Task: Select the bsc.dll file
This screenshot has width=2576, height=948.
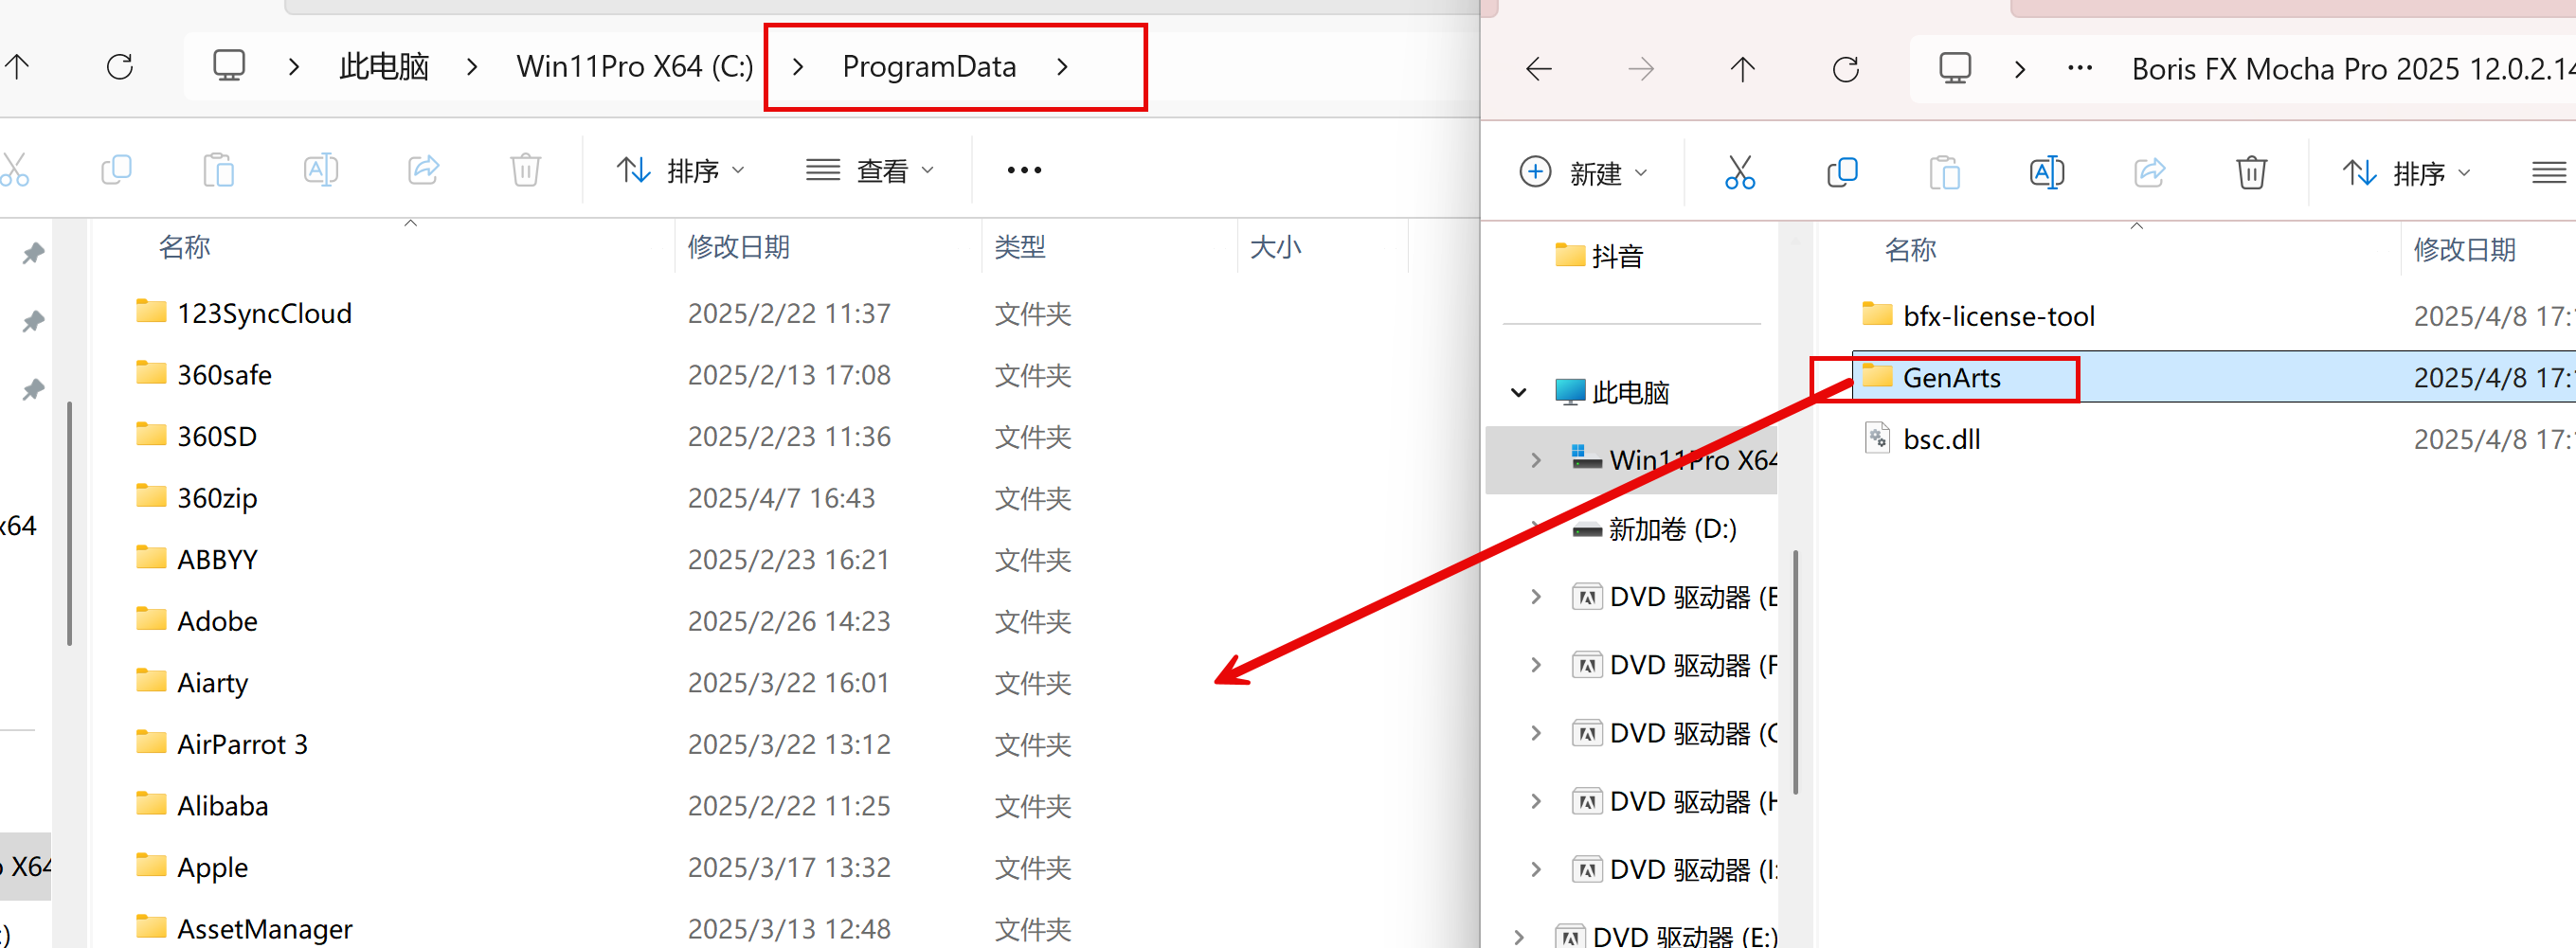Action: pyautogui.click(x=1940, y=440)
